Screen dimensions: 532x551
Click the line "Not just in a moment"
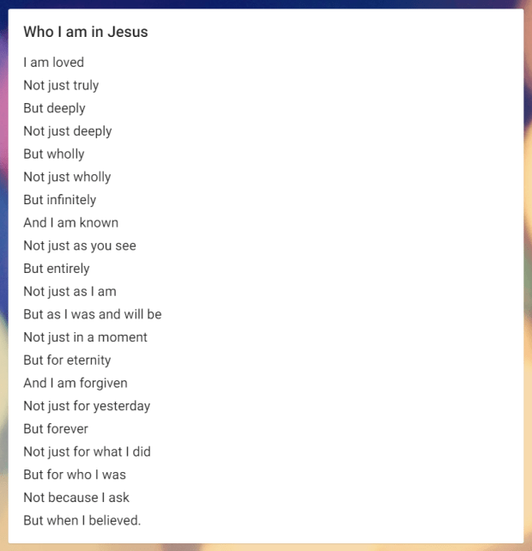click(85, 337)
